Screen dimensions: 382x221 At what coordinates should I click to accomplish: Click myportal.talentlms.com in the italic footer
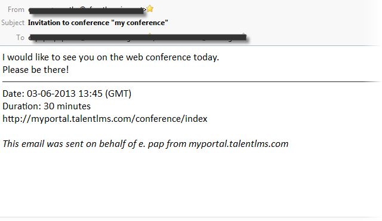[239, 144]
